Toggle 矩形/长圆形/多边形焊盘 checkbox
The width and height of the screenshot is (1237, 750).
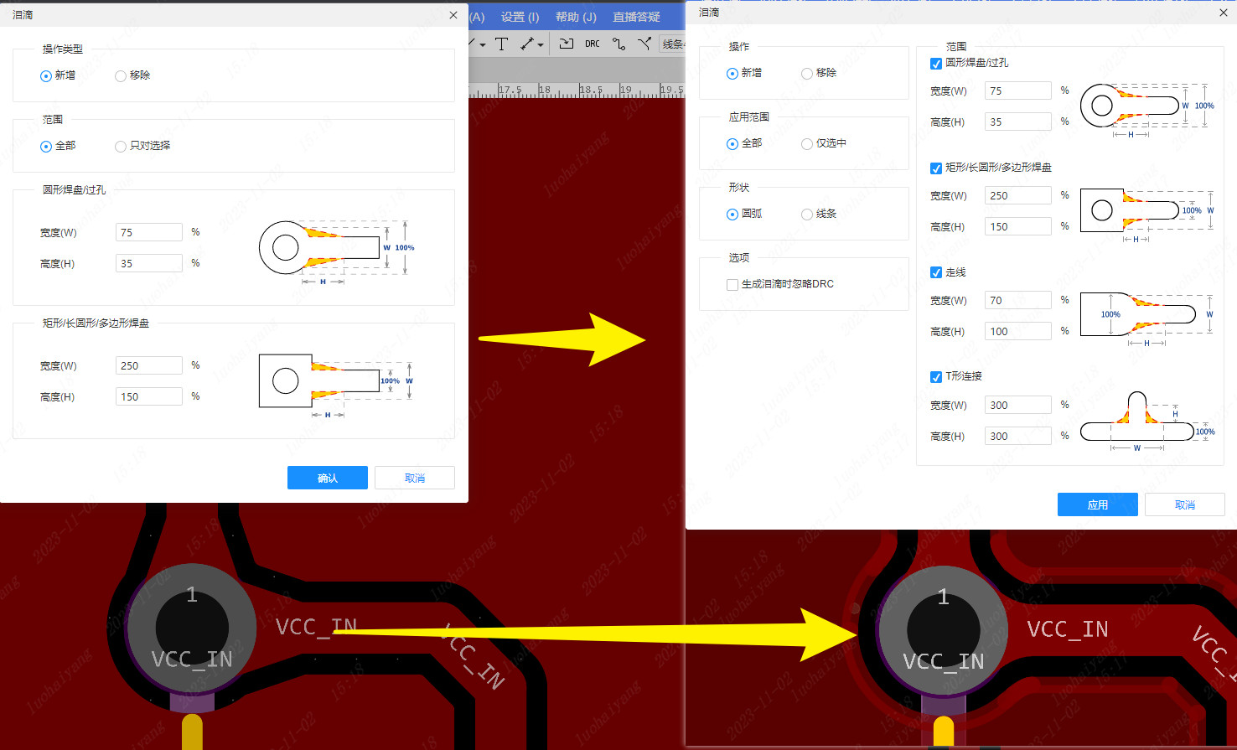tap(936, 168)
